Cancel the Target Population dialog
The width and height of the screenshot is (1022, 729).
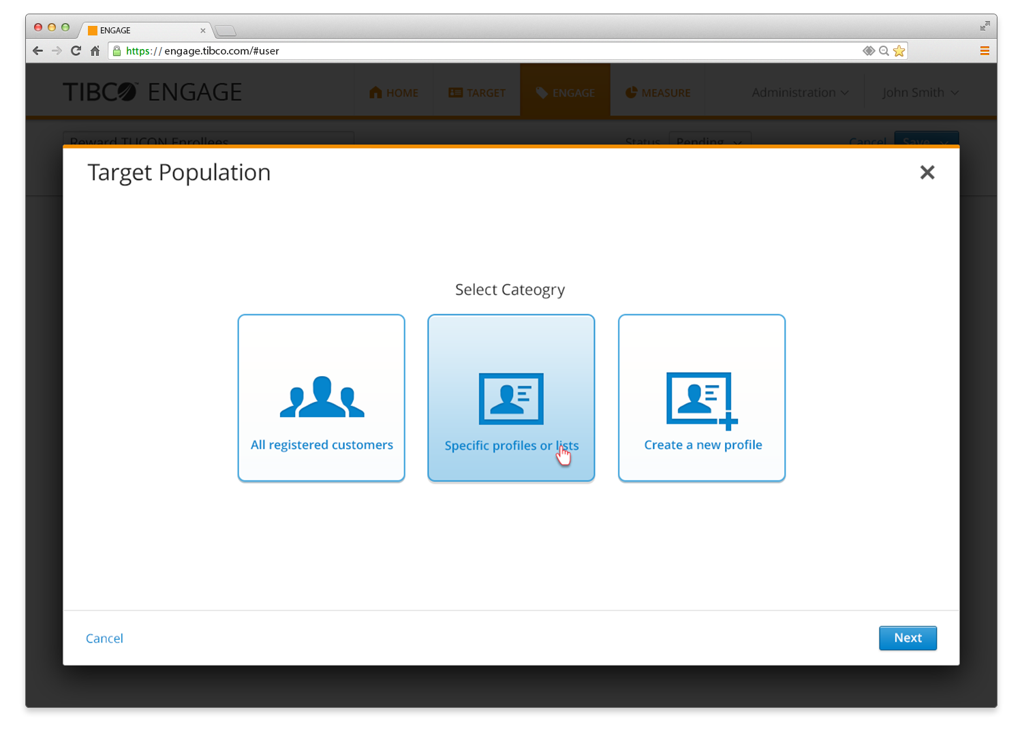[x=104, y=638]
